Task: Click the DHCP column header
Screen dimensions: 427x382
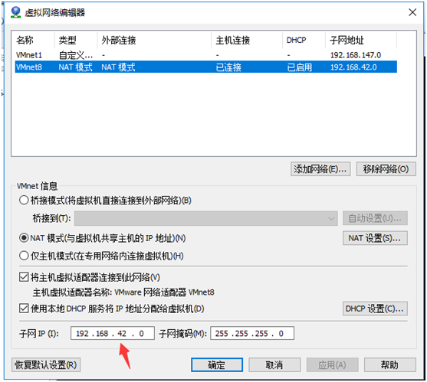Action: tap(296, 41)
